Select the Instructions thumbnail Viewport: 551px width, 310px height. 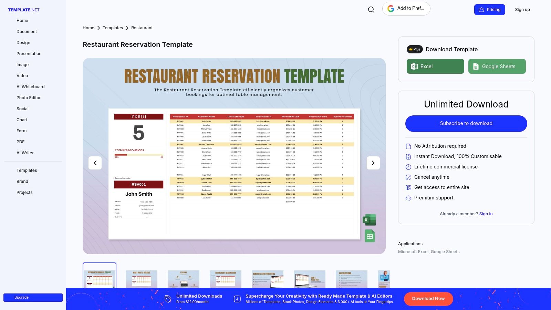tap(352, 279)
